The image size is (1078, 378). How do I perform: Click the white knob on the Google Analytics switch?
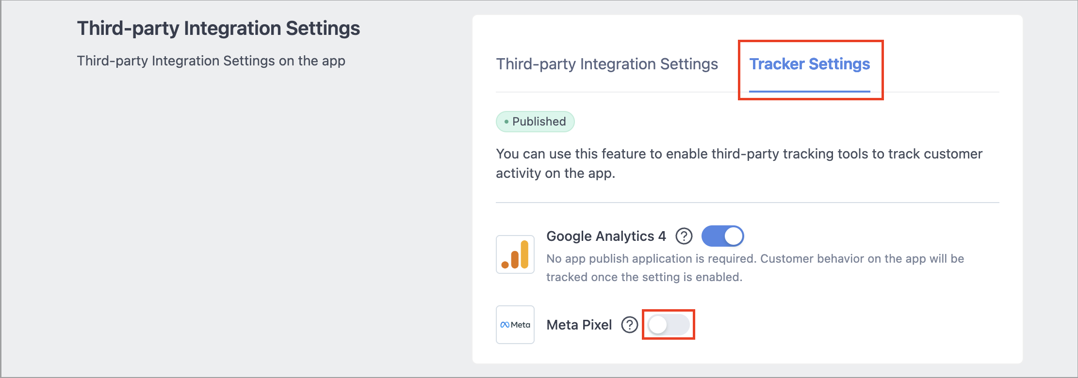733,236
